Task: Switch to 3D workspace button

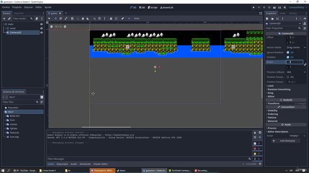Action: point(142,8)
